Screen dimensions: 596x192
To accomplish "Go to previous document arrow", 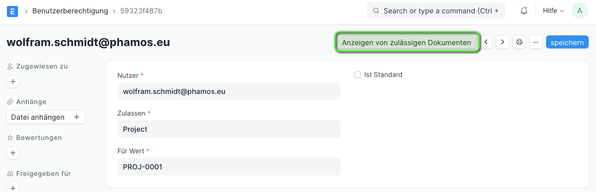I will (486, 42).
